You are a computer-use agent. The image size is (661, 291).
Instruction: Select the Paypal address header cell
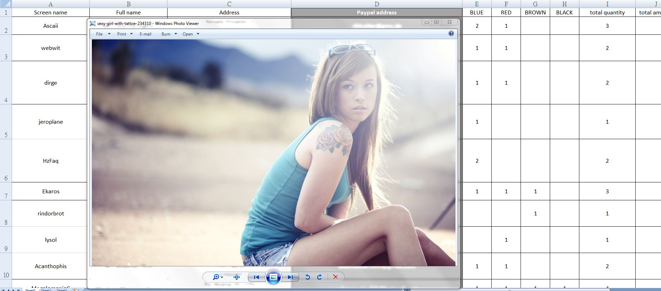[376, 13]
